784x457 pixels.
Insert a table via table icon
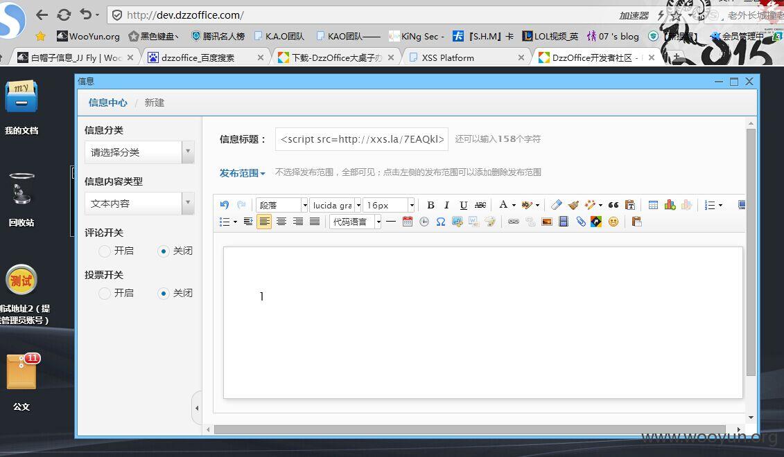[x=653, y=205]
